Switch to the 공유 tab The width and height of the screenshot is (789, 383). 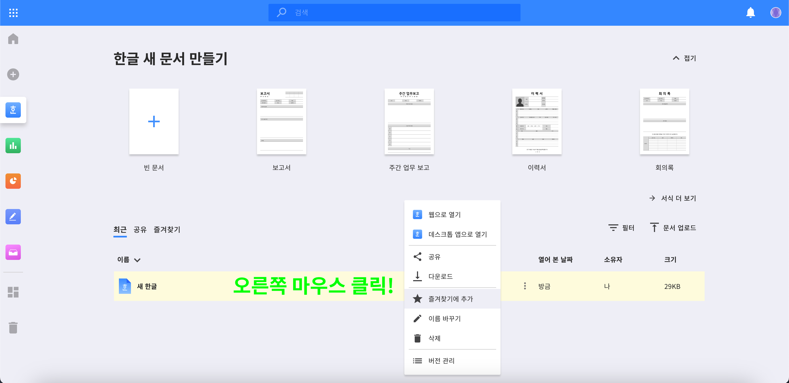[x=140, y=229]
